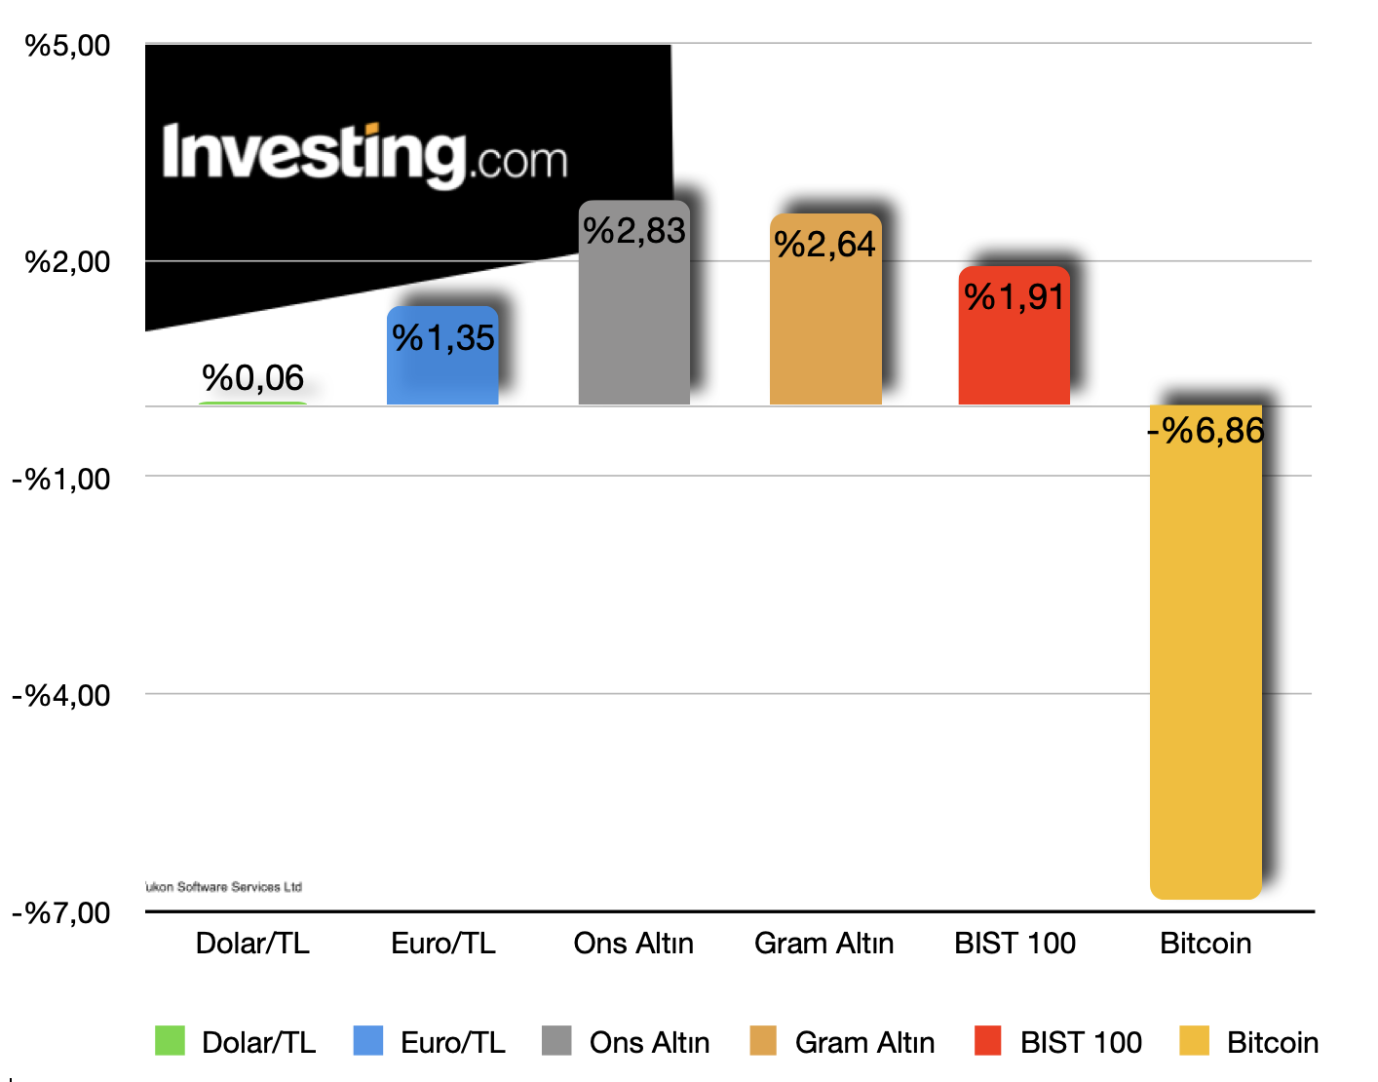Click the Investing.com logo
Image resolution: width=1378 pixels, height=1082 pixels.
(364, 154)
